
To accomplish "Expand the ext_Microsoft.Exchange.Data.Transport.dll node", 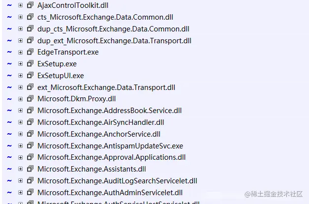I will (20, 87).
